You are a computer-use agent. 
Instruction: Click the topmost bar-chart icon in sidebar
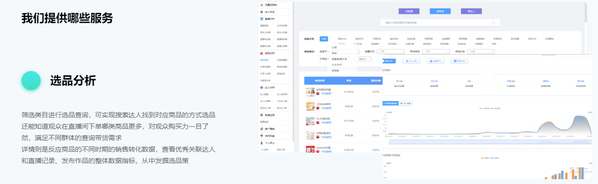coord(261,4)
